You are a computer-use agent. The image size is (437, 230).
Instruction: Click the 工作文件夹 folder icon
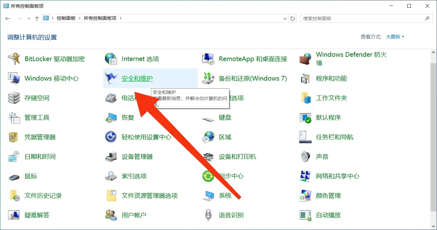click(x=305, y=98)
